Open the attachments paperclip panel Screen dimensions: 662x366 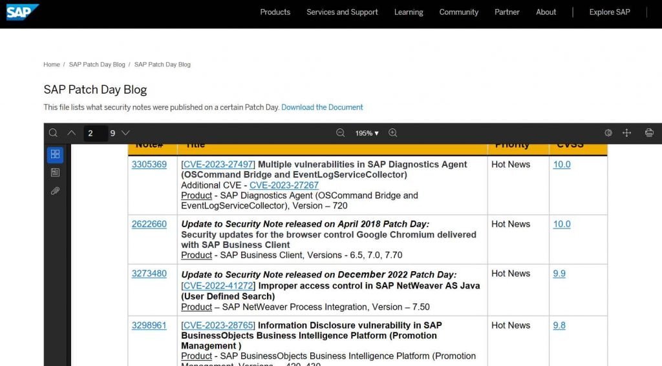(56, 191)
